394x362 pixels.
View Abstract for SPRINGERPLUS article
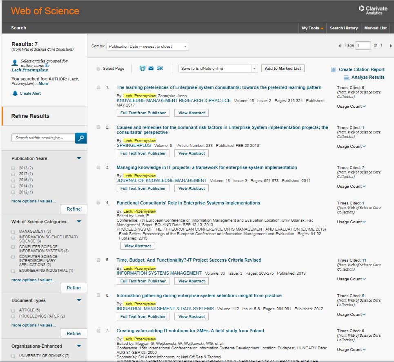coord(191,153)
